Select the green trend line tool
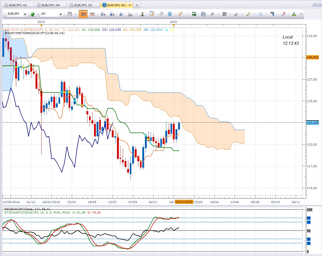Screen dimensions: 322x256 tap(248, 14)
